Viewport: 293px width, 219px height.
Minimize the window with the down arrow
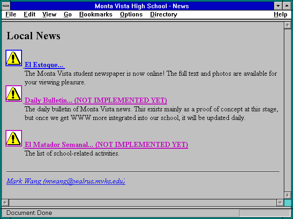[278, 6]
